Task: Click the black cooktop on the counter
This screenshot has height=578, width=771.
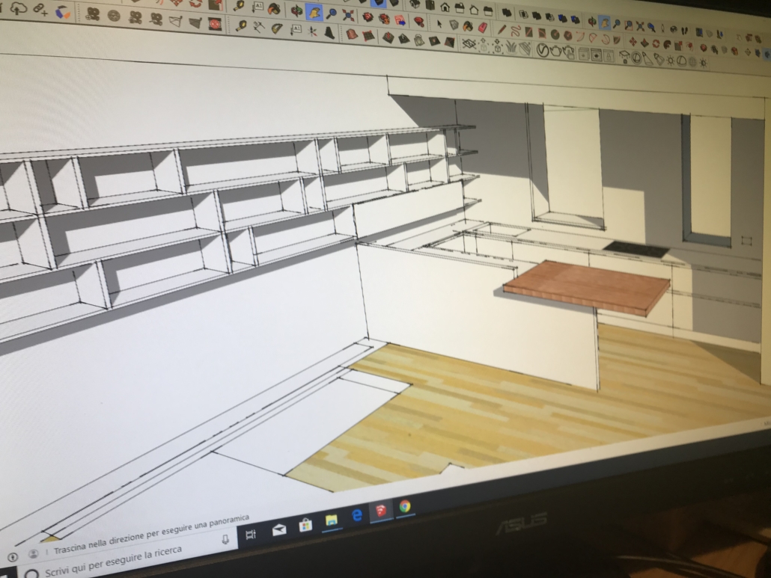Action: point(637,250)
